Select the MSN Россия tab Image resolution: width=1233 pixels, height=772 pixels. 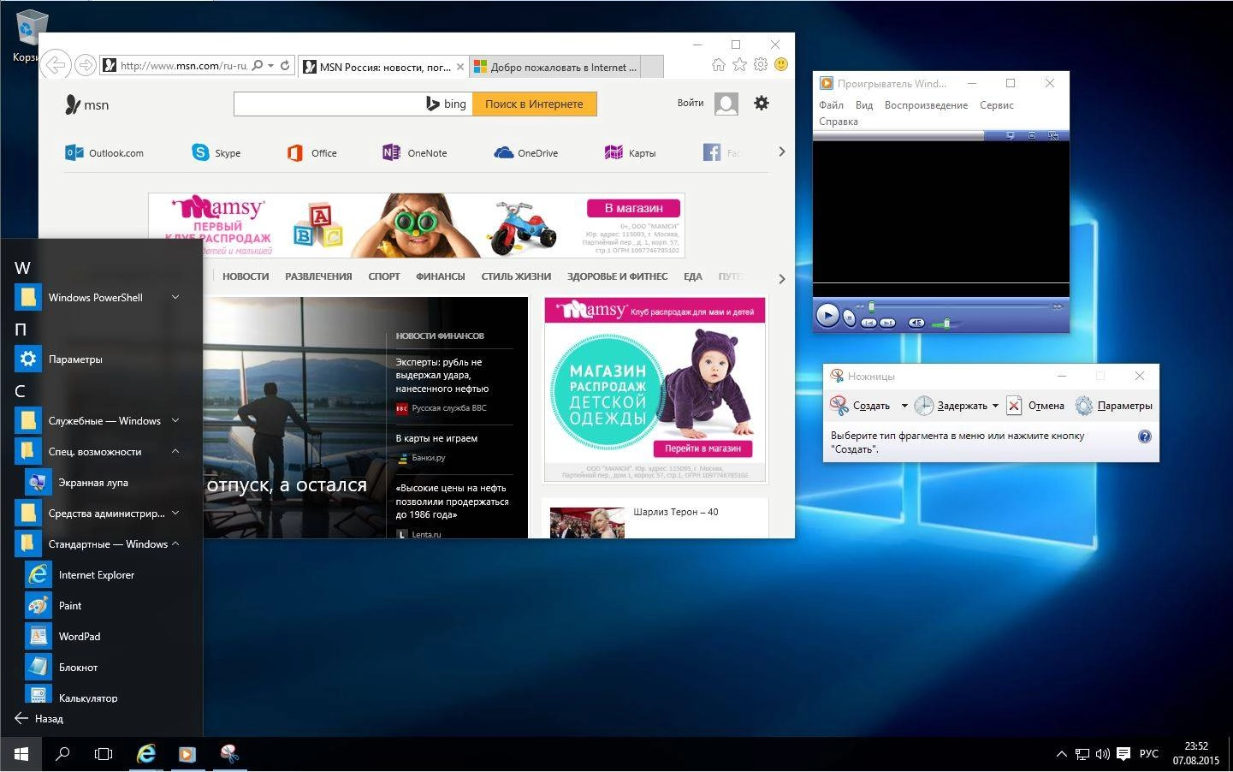[384, 67]
